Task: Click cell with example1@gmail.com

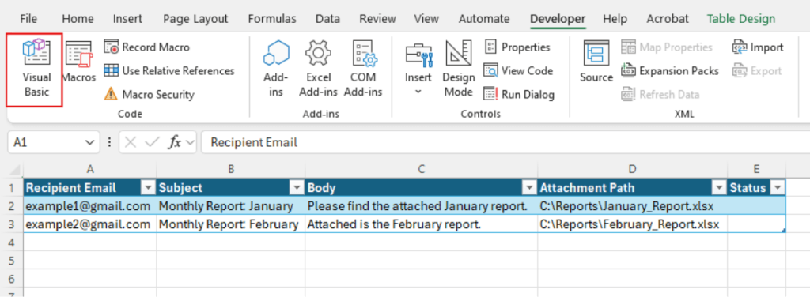Action: tap(90, 206)
